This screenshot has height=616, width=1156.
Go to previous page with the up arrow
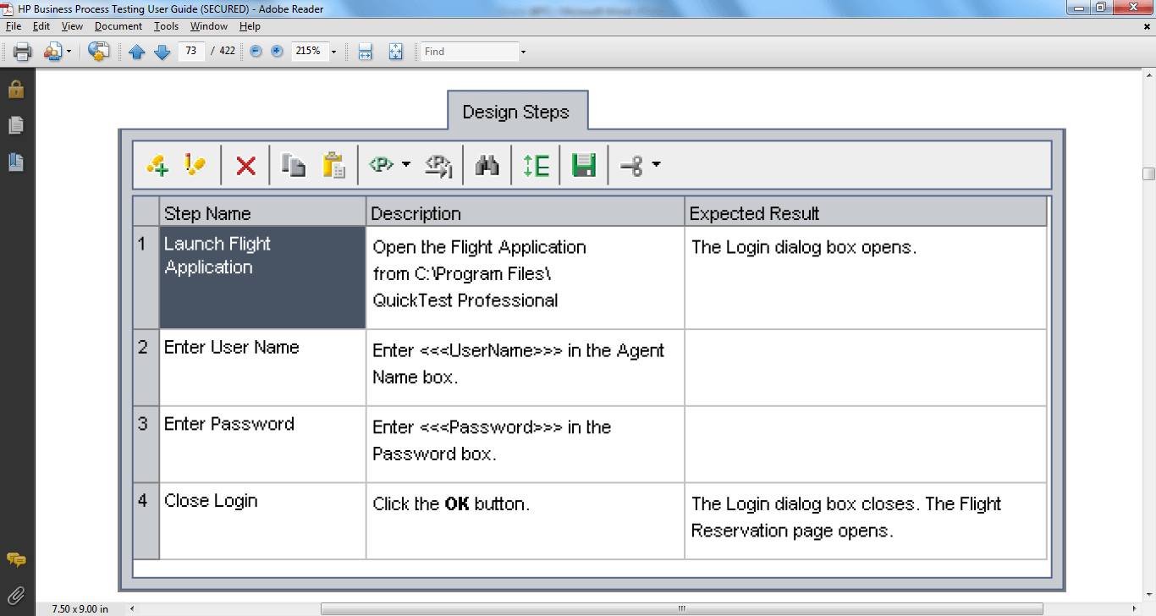point(137,52)
